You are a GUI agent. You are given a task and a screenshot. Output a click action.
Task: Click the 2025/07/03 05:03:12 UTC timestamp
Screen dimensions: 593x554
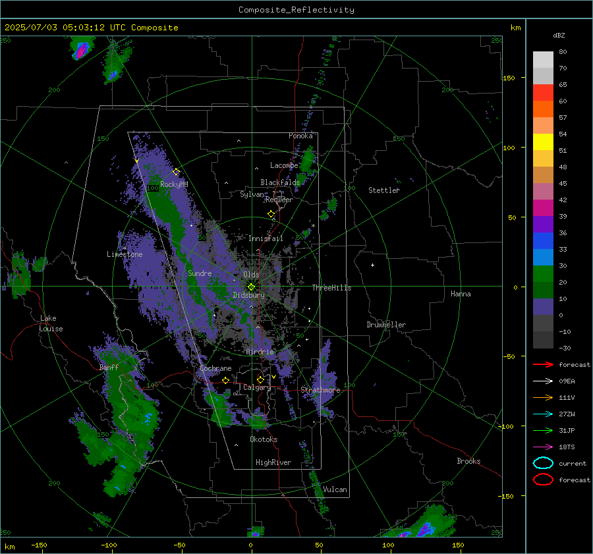(60, 27)
